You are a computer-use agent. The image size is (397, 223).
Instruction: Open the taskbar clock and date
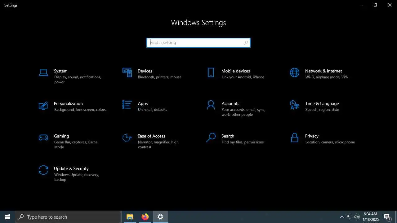tap(371, 217)
